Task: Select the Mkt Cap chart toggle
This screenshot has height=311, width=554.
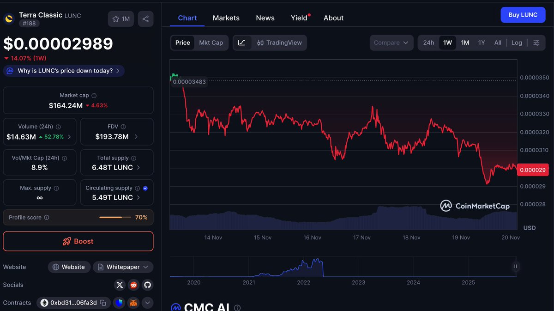Action: pos(211,43)
